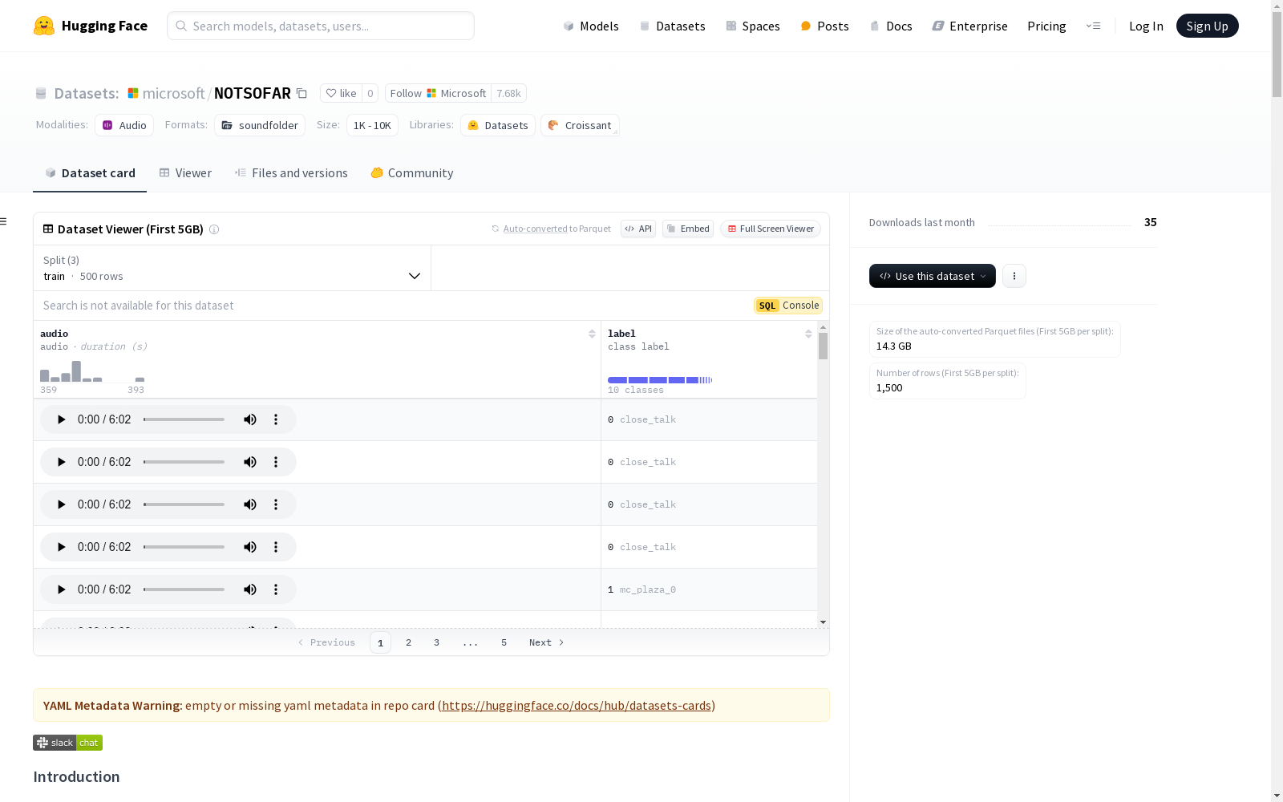Play the third audio row
Screen dimensions: 1283x802
pyautogui.click(x=61, y=504)
